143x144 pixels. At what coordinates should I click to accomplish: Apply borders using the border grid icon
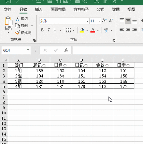[x=68, y=30]
